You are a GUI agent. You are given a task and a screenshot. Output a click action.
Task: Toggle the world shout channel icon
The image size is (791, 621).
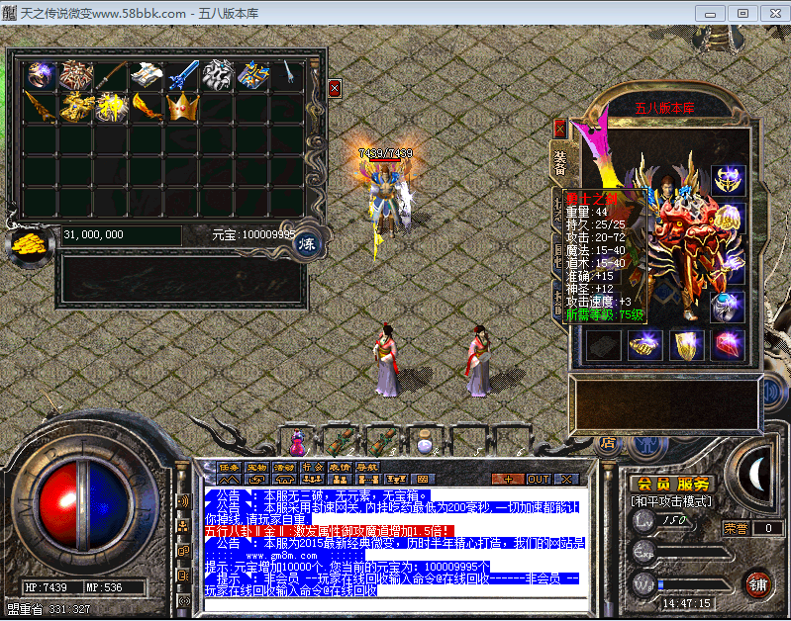click(183, 600)
